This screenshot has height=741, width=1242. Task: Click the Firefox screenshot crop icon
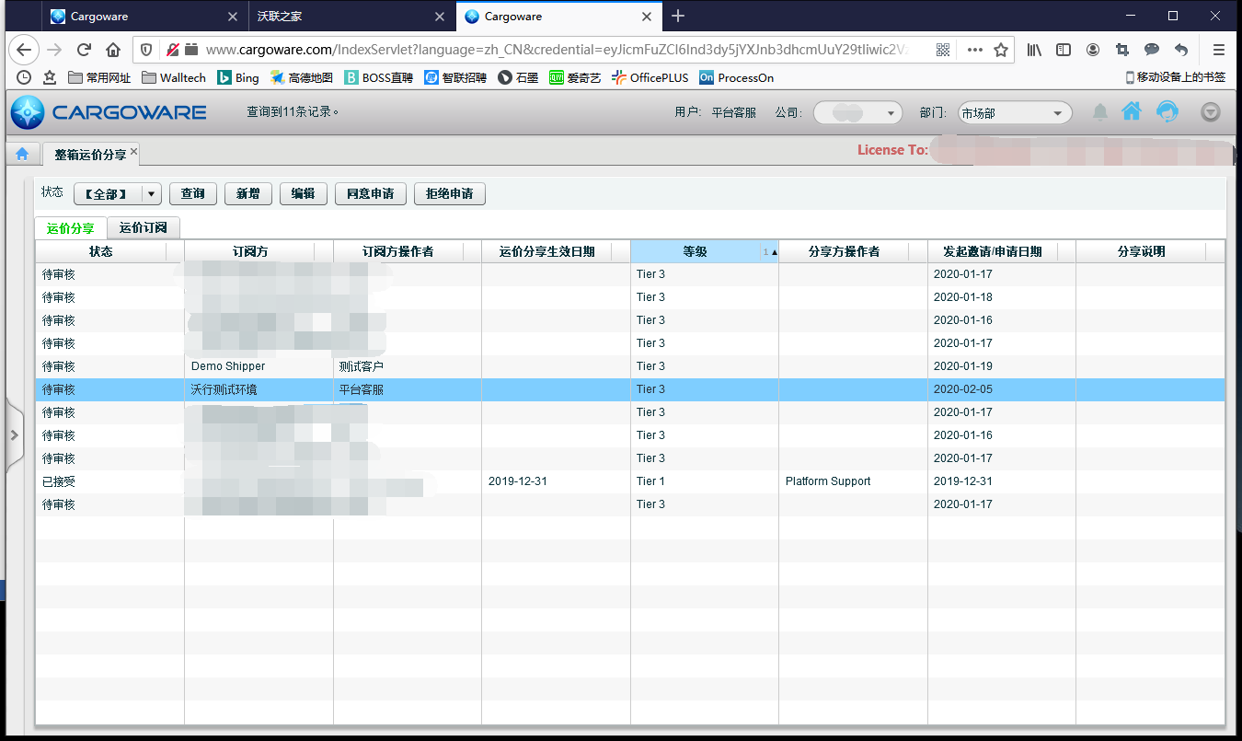tap(1121, 50)
